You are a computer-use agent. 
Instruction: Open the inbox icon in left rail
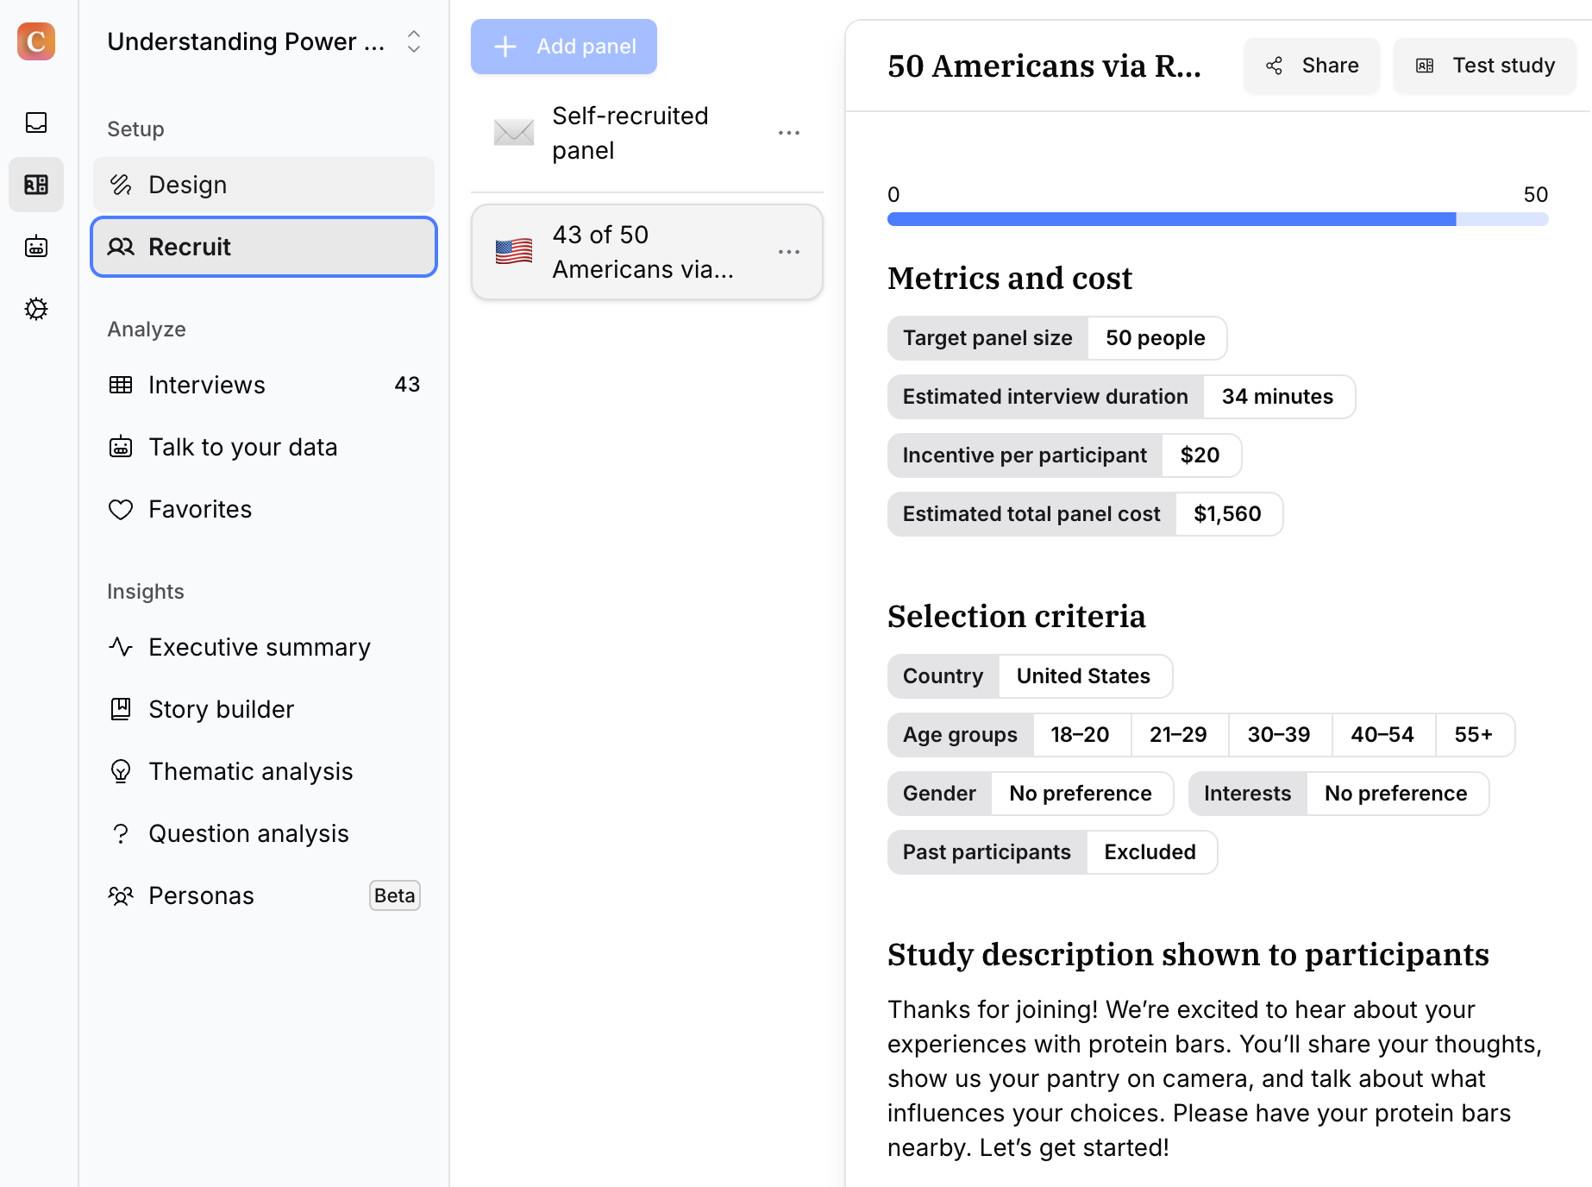pos(36,122)
